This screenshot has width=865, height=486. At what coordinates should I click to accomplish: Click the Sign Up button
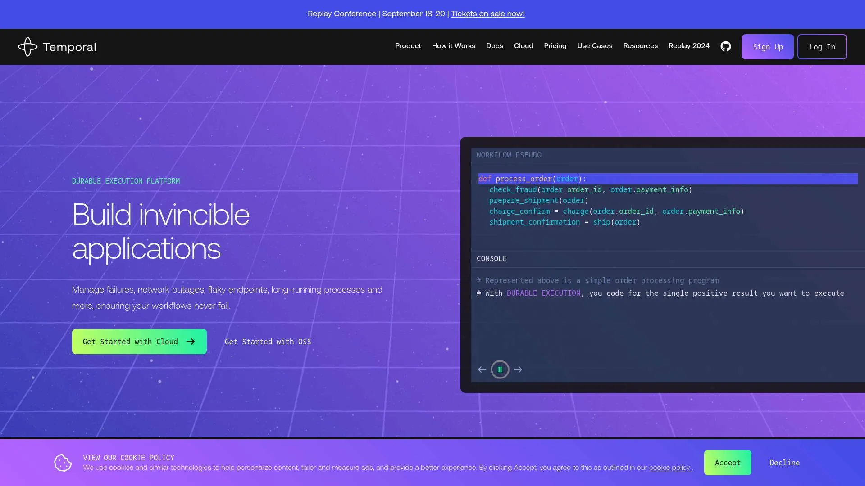tap(767, 47)
